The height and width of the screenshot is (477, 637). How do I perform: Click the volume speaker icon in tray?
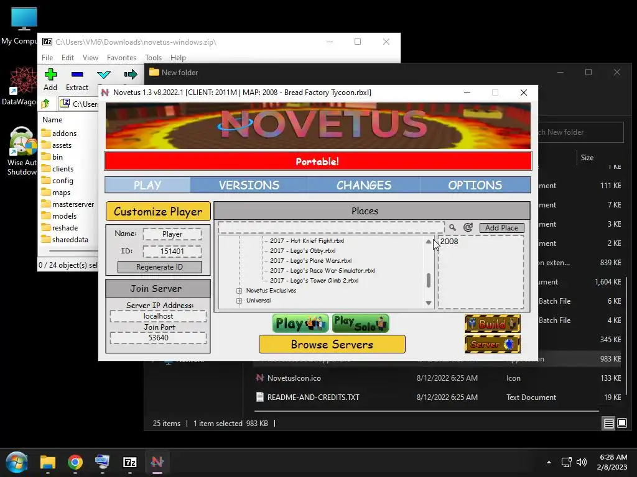(x=582, y=462)
